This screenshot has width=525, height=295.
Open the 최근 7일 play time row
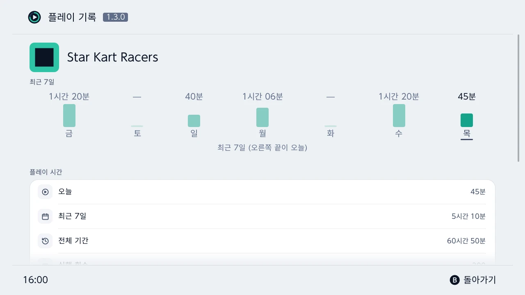262,216
